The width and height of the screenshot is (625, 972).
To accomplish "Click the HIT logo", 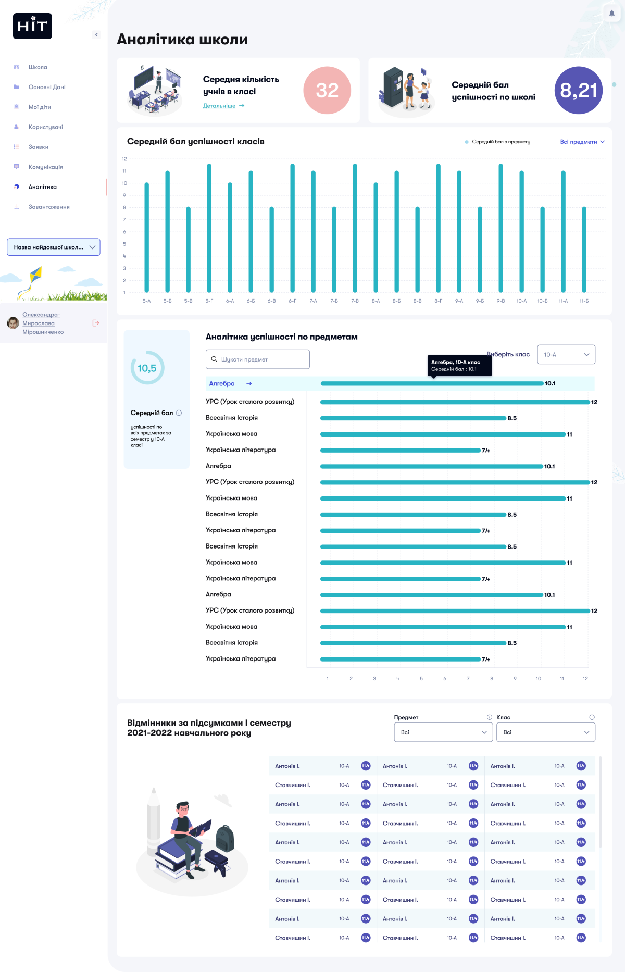I will (x=32, y=26).
